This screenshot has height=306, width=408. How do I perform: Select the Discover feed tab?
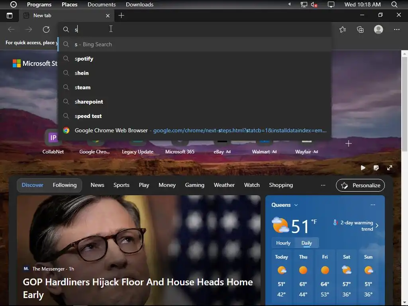(x=33, y=185)
